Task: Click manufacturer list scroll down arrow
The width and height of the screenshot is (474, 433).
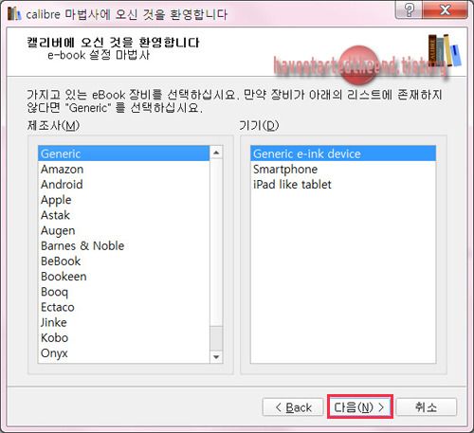Action: point(216,357)
